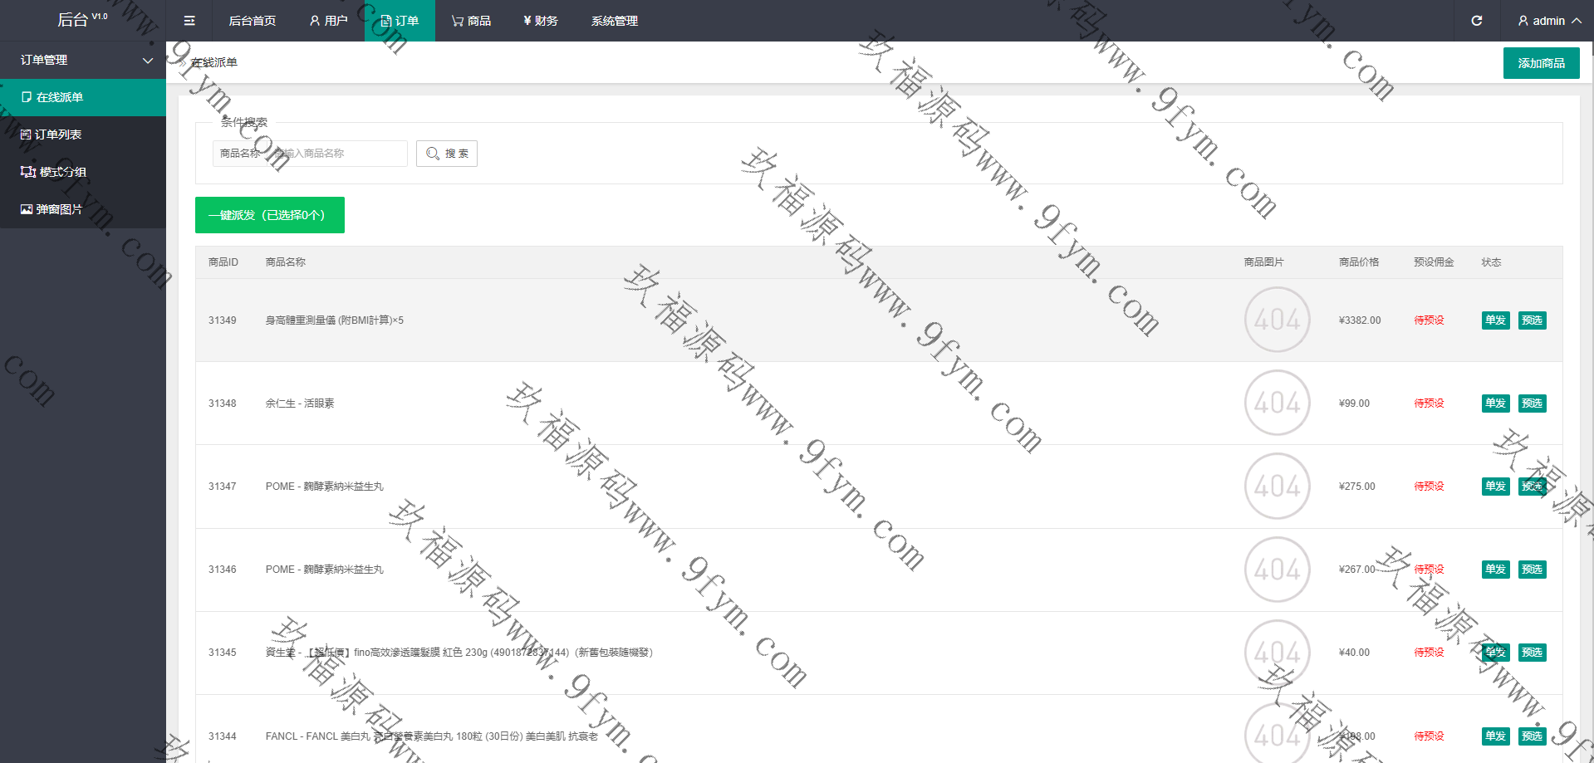Image resolution: width=1594 pixels, height=763 pixels.
Task: Click the 404 image thumbnail for product 31347
Action: [1277, 487]
